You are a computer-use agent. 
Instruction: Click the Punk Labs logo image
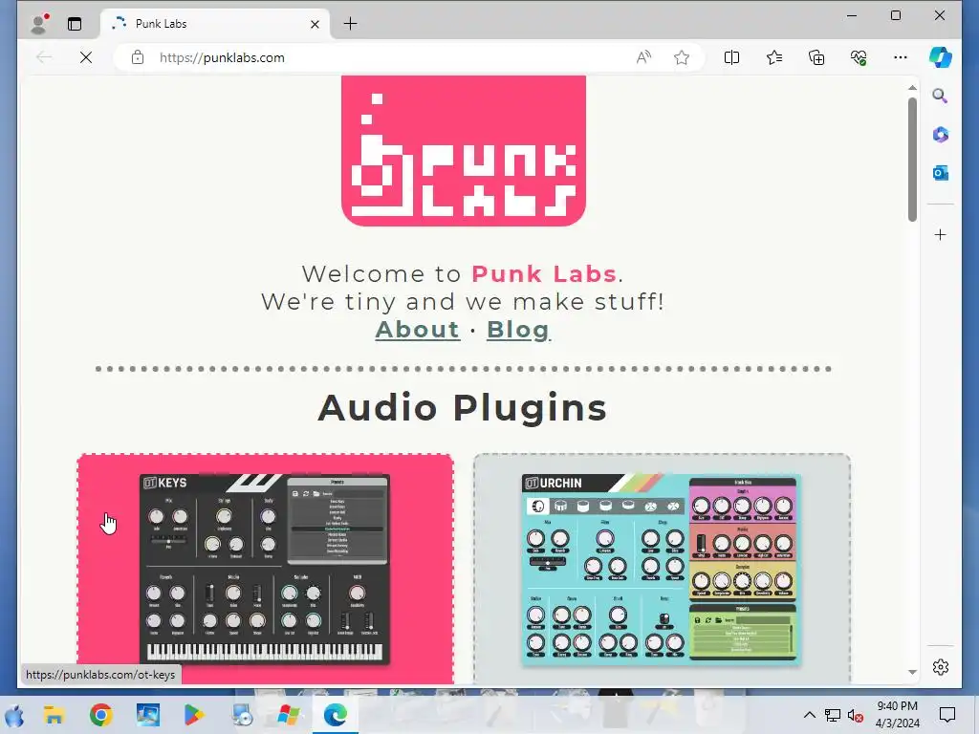464,150
